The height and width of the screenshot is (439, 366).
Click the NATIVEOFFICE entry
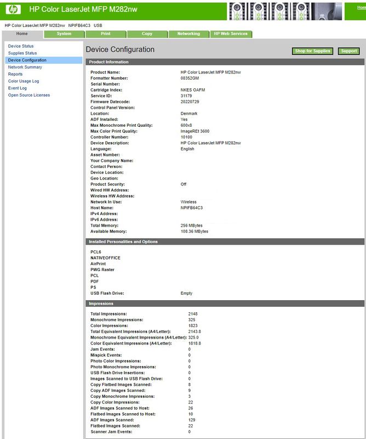(x=105, y=258)
